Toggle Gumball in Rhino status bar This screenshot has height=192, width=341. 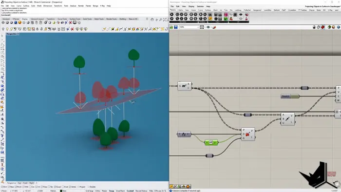point(130,191)
